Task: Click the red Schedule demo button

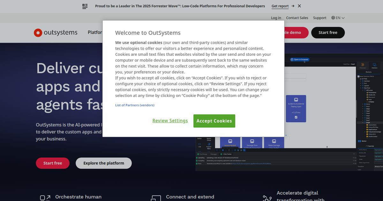Action: tap(297, 33)
